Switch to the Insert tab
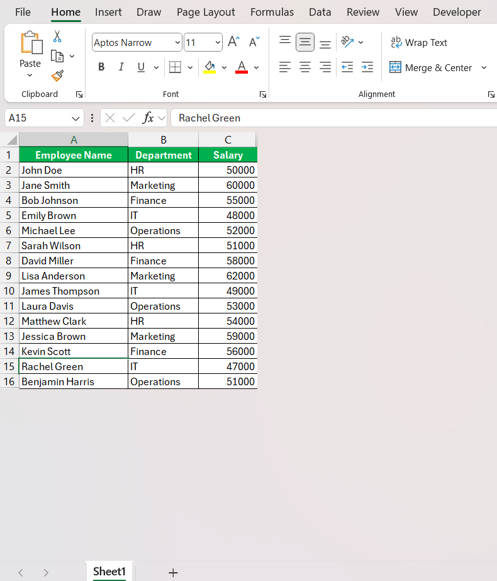 point(108,12)
